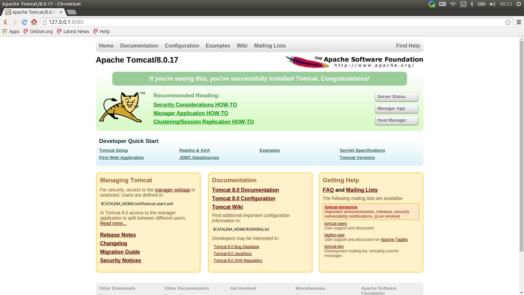Reload the page with the refresh icon
This screenshot has width=524, height=295.
[x=24, y=22]
